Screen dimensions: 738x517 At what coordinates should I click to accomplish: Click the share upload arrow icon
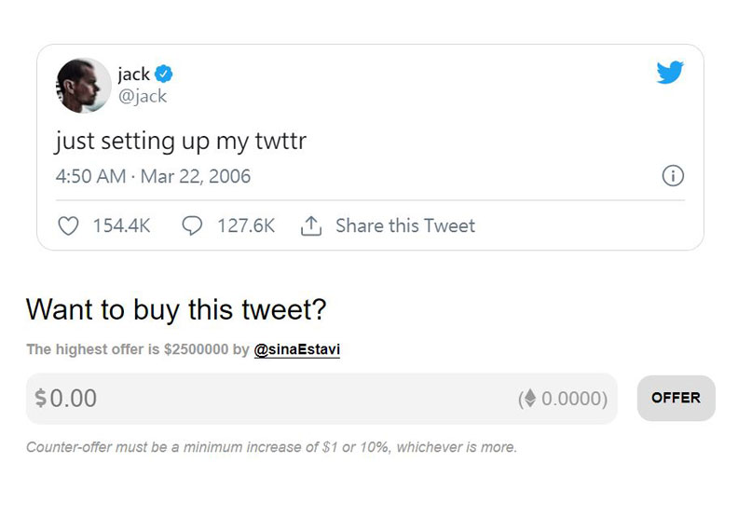pyautogui.click(x=311, y=225)
